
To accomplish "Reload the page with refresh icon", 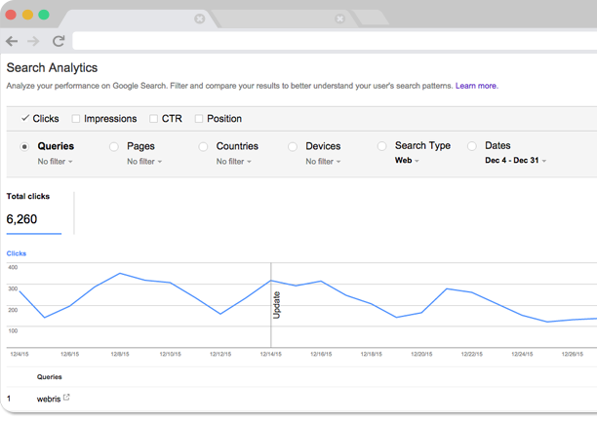I will (x=59, y=41).
